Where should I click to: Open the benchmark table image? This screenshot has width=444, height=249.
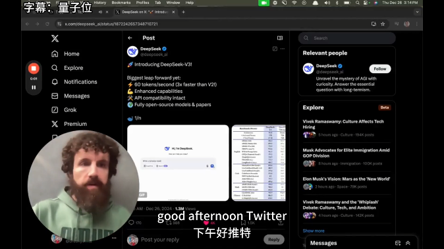tap(258, 163)
